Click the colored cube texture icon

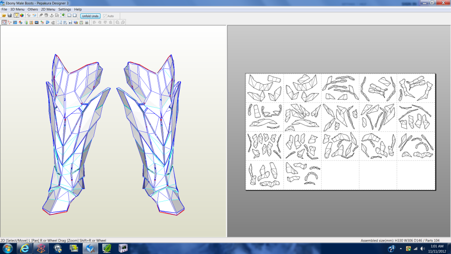pyautogui.click(x=22, y=15)
